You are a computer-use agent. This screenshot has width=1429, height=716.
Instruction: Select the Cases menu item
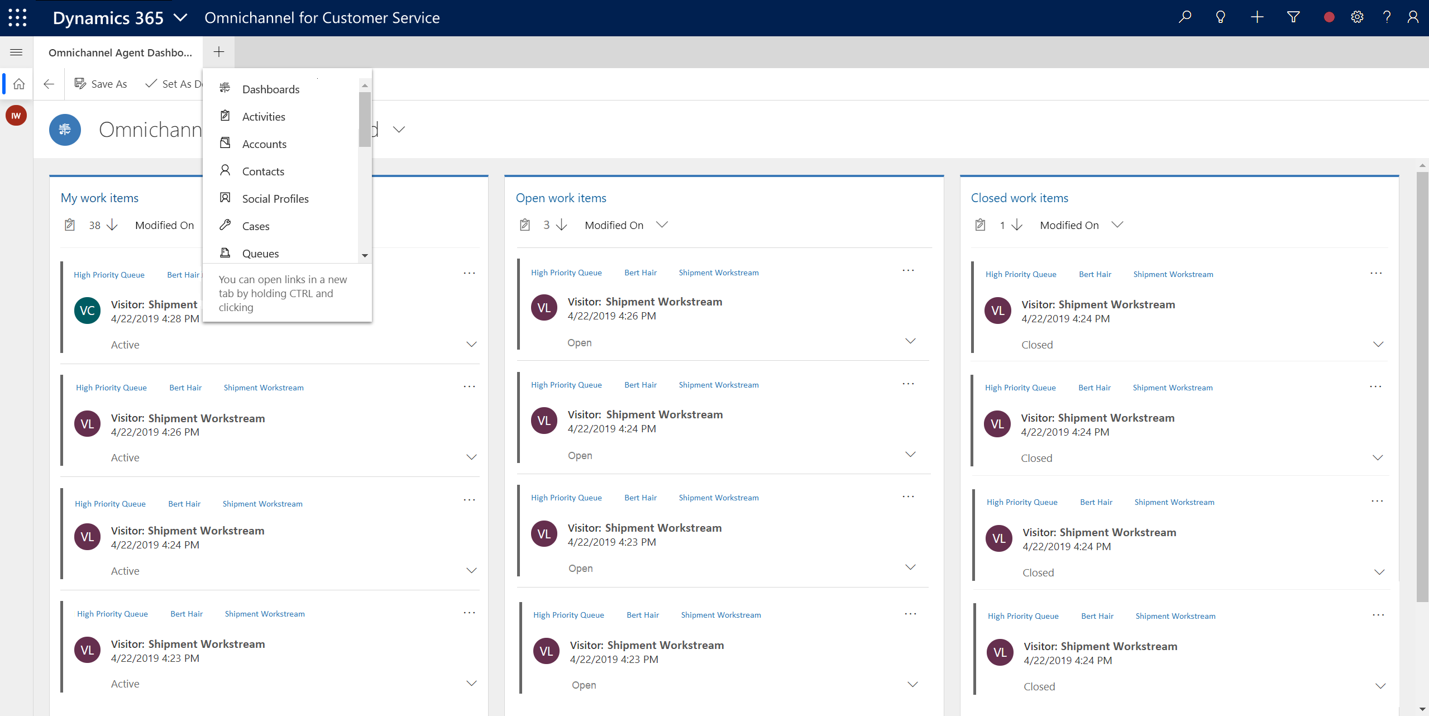(x=256, y=226)
